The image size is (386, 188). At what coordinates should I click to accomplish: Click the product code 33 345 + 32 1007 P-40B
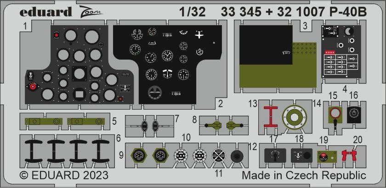294,12
